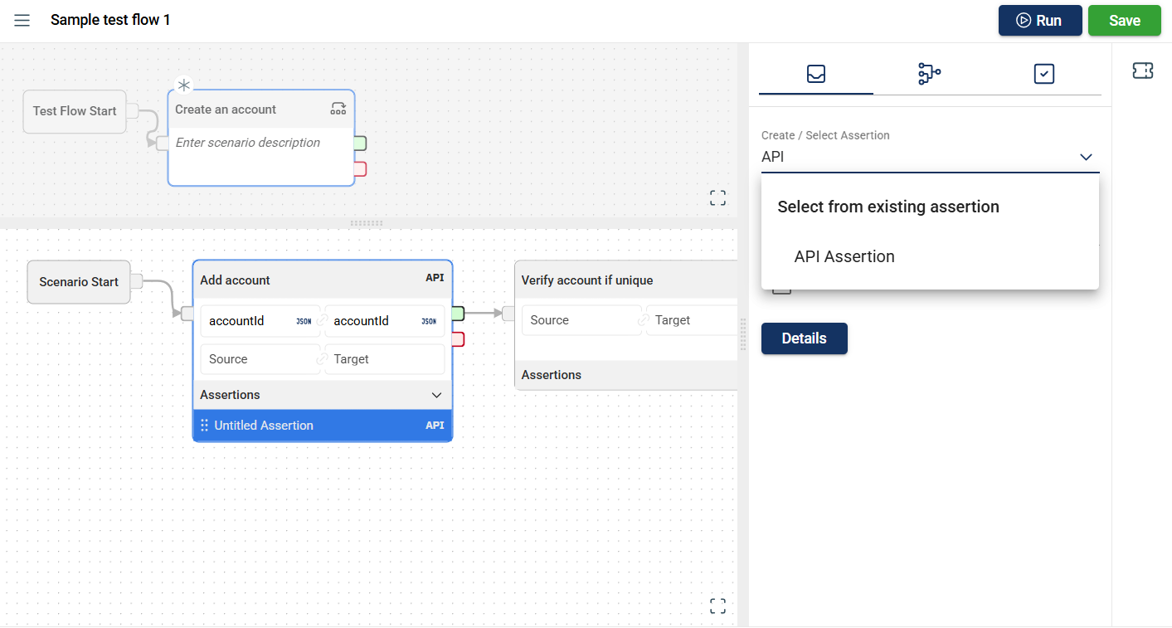This screenshot has height=628, width=1172.
Task: Switch to the flow diagram tab
Action: (x=929, y=74)
